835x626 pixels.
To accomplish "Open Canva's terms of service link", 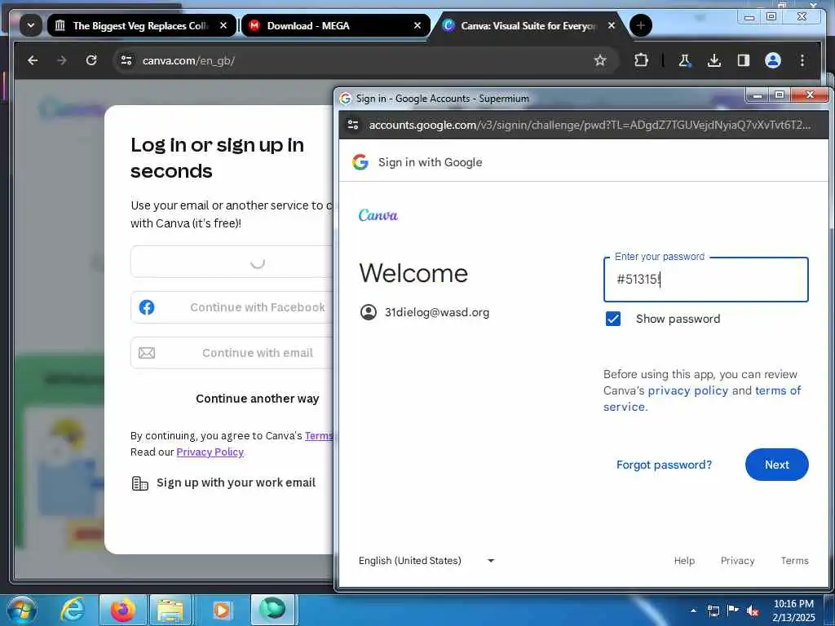I will click(702, 399).
